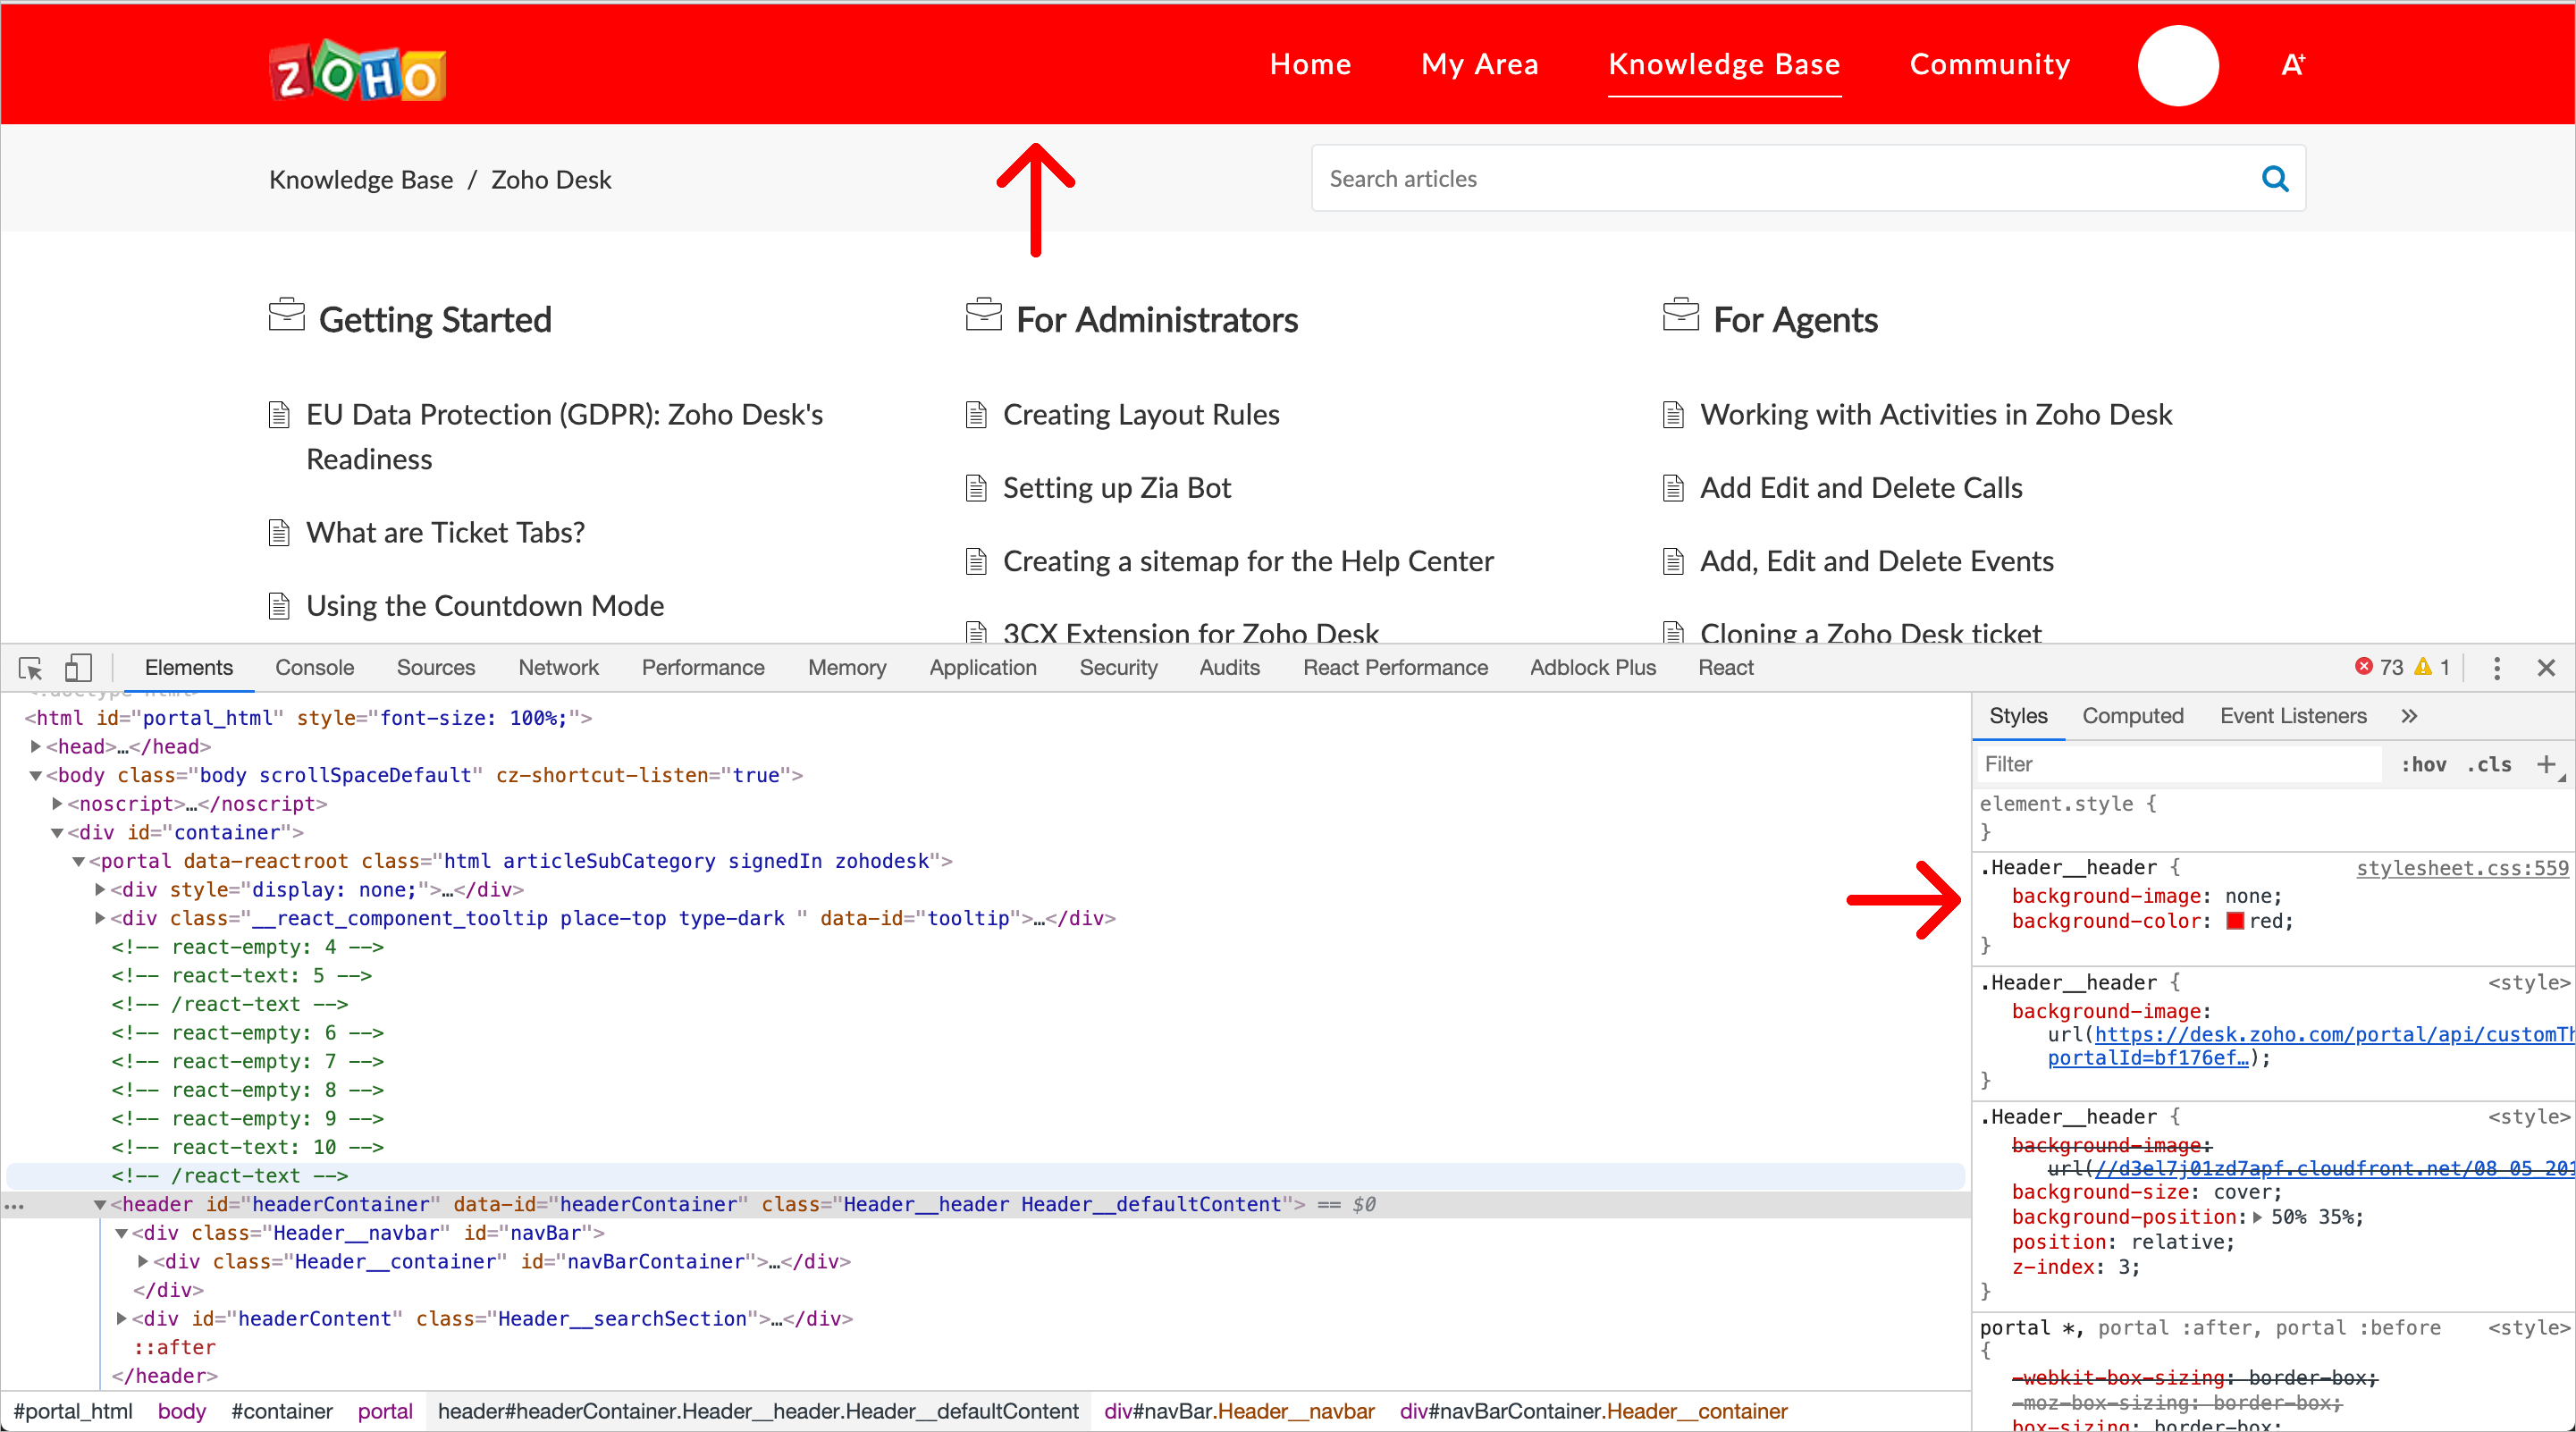Image resolution: width=2576 pixels, height=1432 pixels.
Task: Expand the head element node
Action: tap(36, 747)
